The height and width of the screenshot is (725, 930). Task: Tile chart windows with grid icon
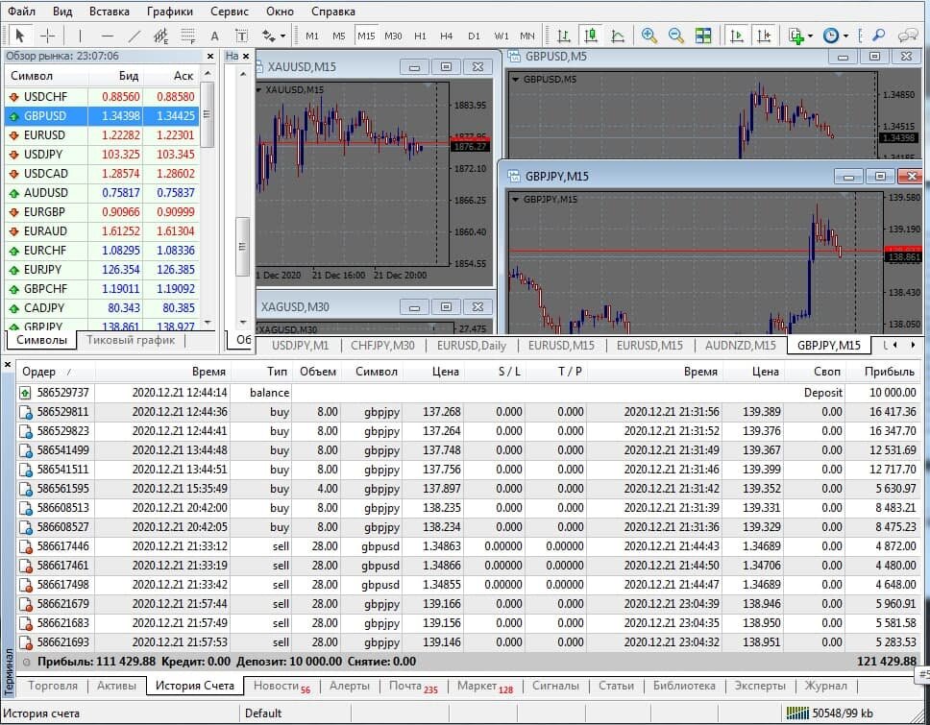(703, 36)
